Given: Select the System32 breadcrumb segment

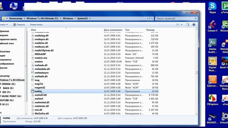Looking at the screenshot, I should click(x=82, y=18).
